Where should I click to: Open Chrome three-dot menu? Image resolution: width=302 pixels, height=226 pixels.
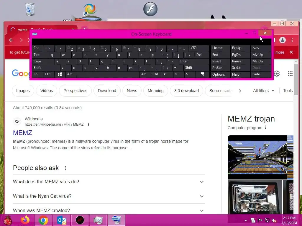[x=292, y=40]
